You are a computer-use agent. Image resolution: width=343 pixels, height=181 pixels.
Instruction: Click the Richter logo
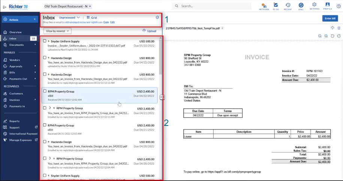[18, 6]
